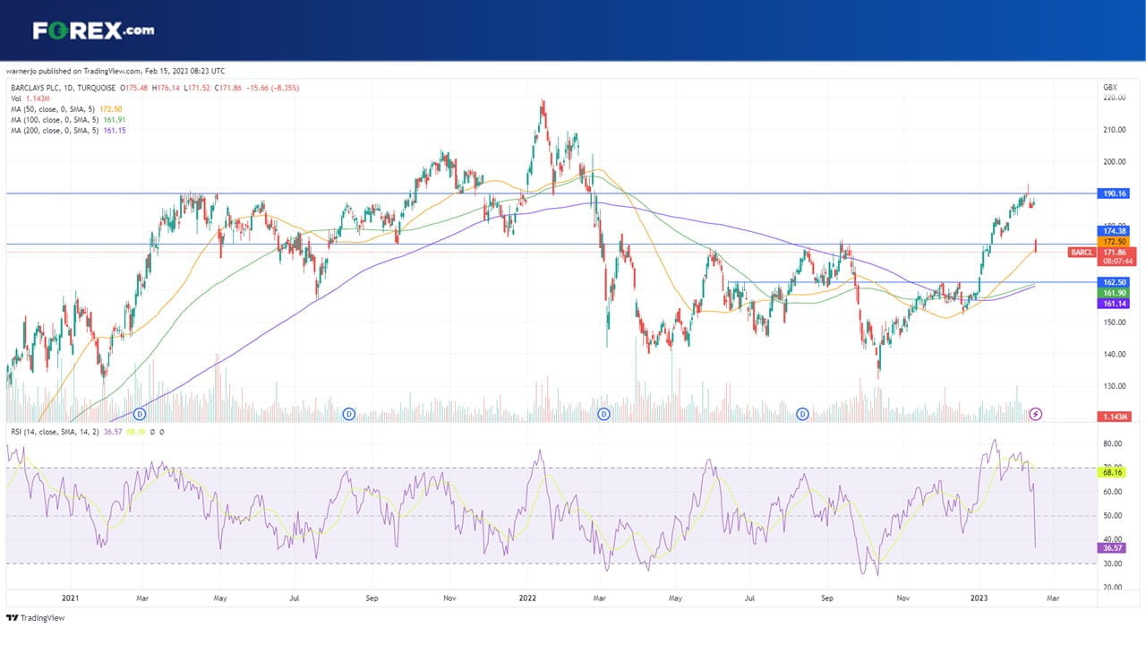Click the 162.50 horizontal line price label
Screen dimensions: 1146x645
1114,282
